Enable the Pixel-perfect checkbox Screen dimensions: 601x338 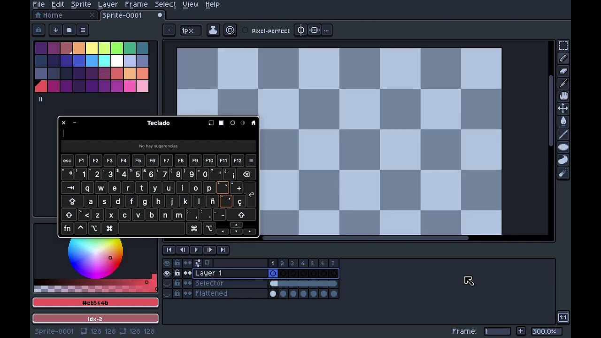point(245,31)
